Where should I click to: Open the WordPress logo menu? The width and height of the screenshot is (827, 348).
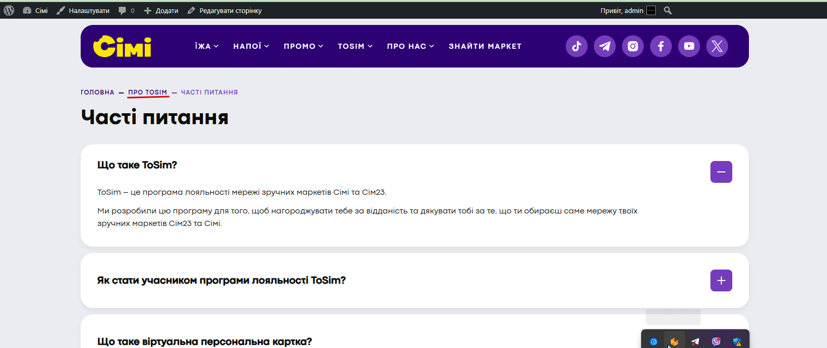(9, 10)
